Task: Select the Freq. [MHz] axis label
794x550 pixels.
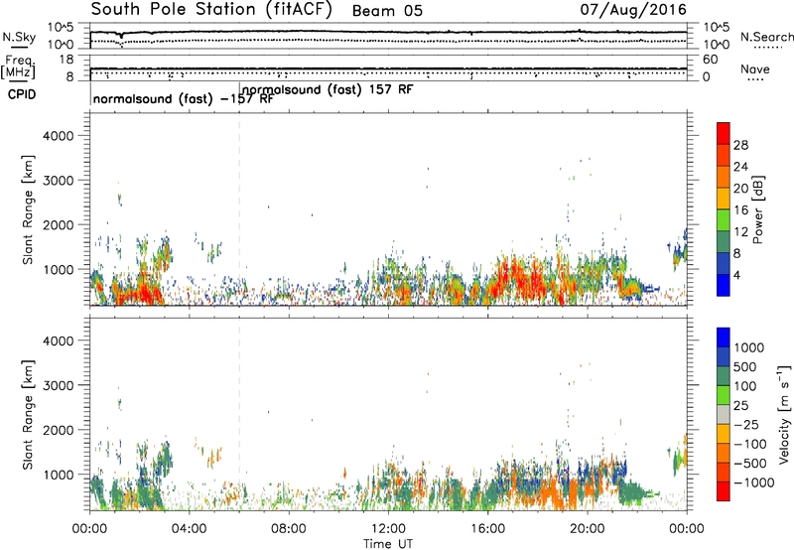Action: click(18, 68)
